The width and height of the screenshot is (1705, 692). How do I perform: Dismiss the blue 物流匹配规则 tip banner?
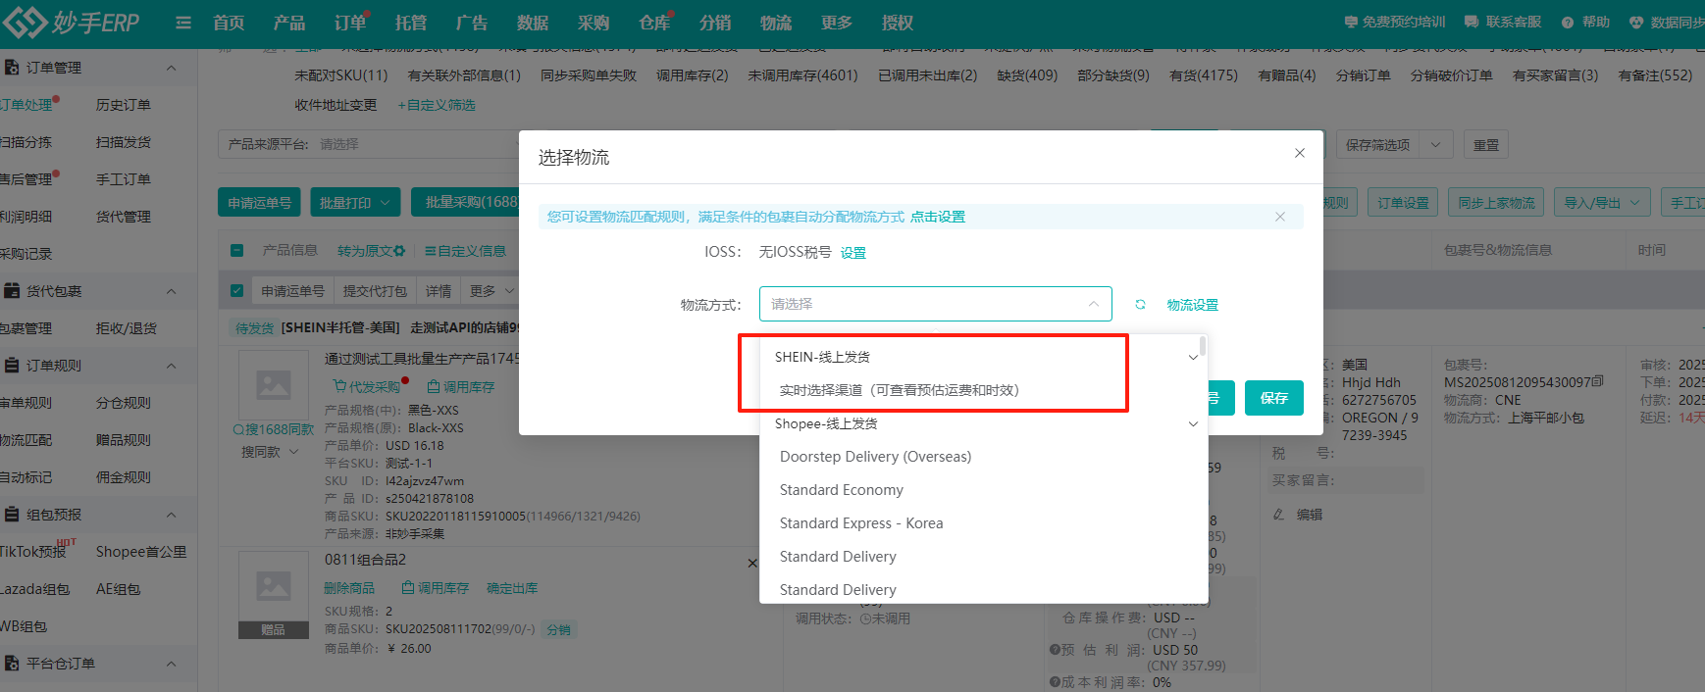tap(1280, 217)
